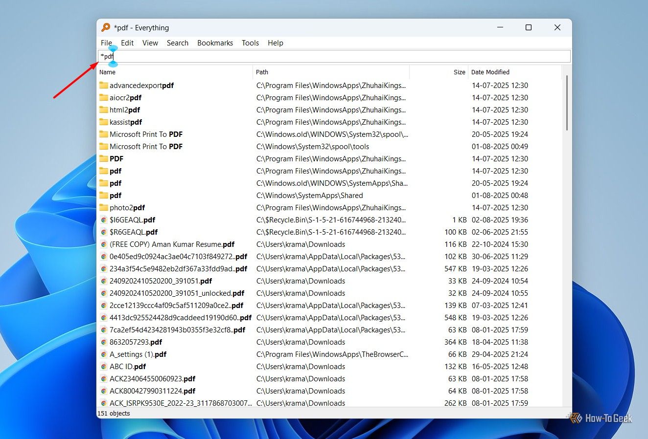Sort results by Date Modified column header

pos(514,72)
